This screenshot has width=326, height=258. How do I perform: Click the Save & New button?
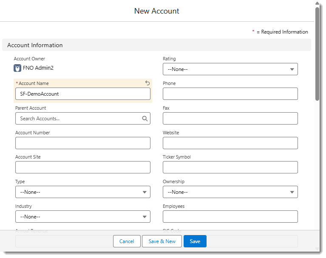pyautogui.click(x=162, y=241)
